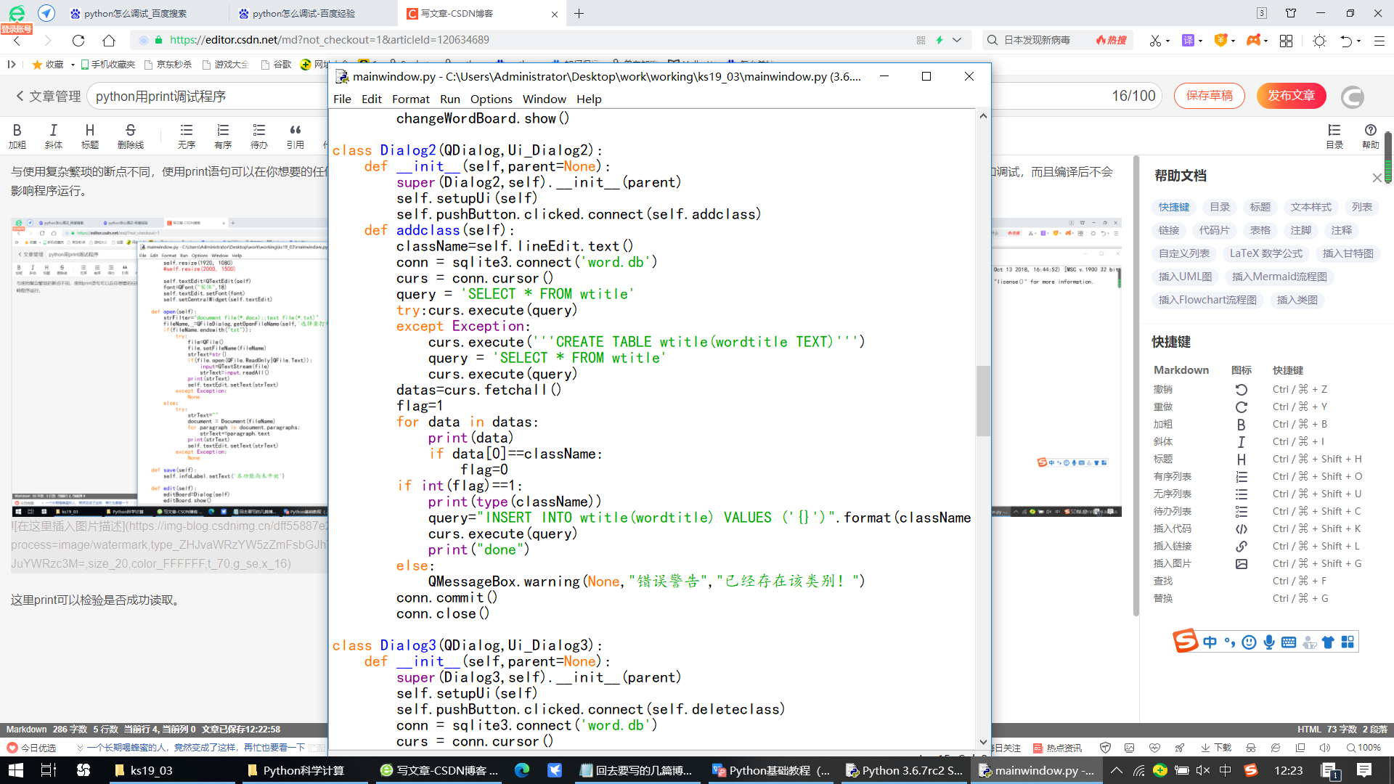Open the browser translate (译) tool
Viewport: 1394px width, 784px height.
[1188, 41]
